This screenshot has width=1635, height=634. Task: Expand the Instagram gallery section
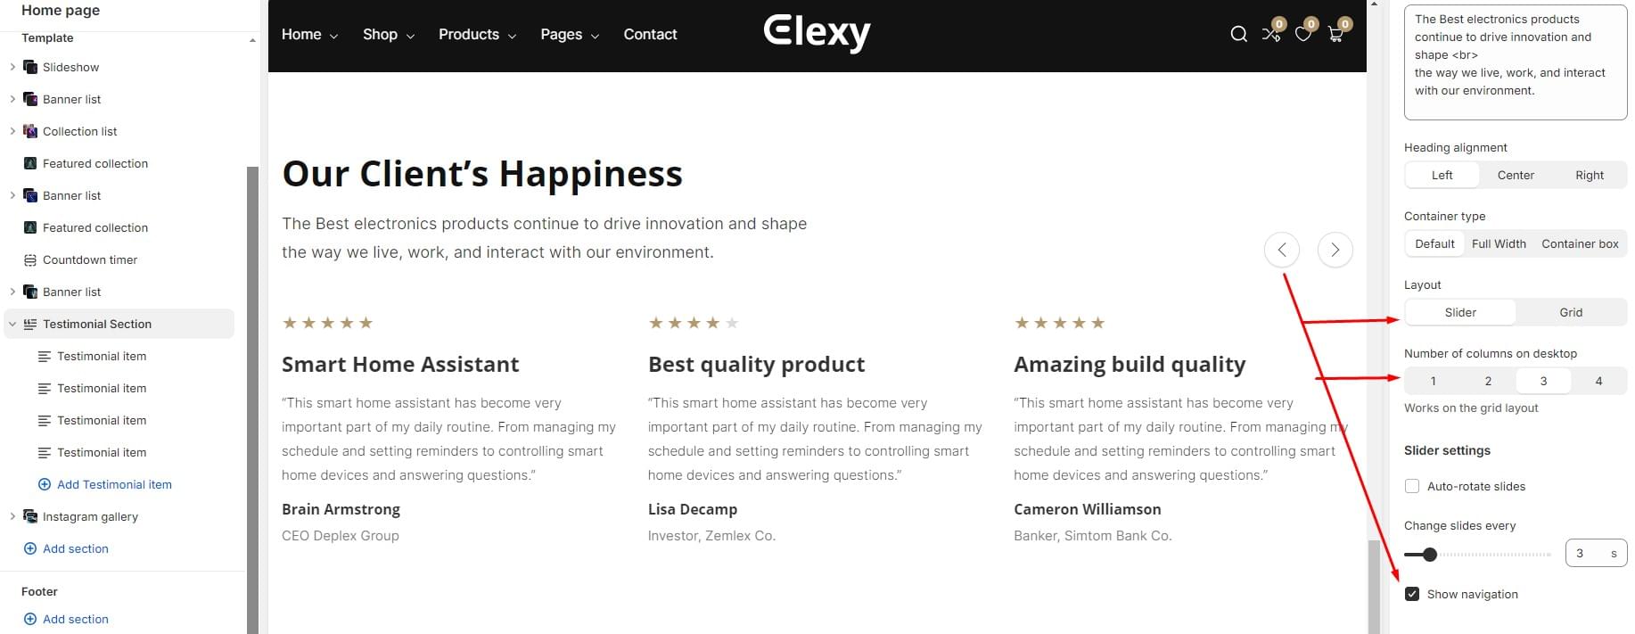pos(12,516)
